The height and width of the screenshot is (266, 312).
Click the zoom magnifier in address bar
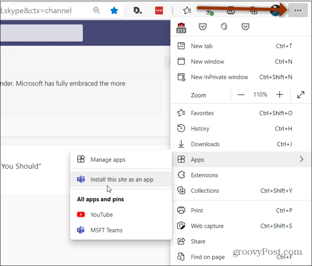(96, 10)
